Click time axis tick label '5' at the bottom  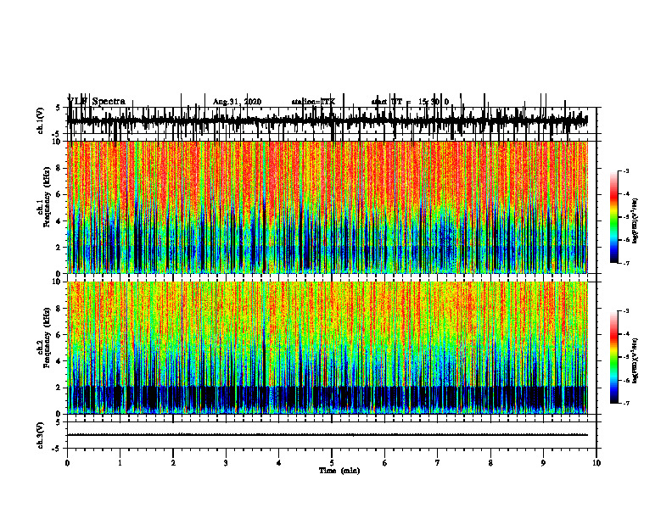332,463
